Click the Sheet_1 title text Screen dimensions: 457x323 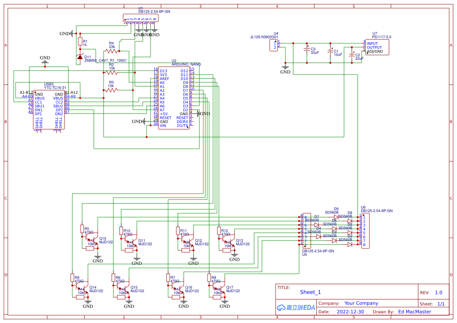[309, 292]
